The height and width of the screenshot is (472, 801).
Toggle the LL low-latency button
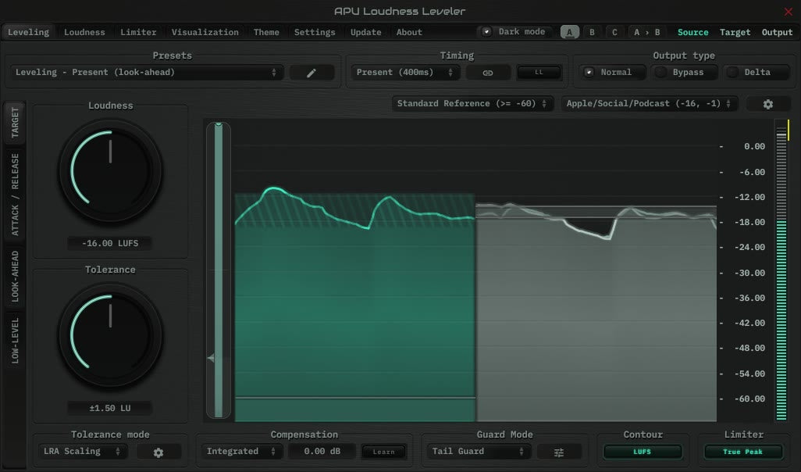[539, 73]
